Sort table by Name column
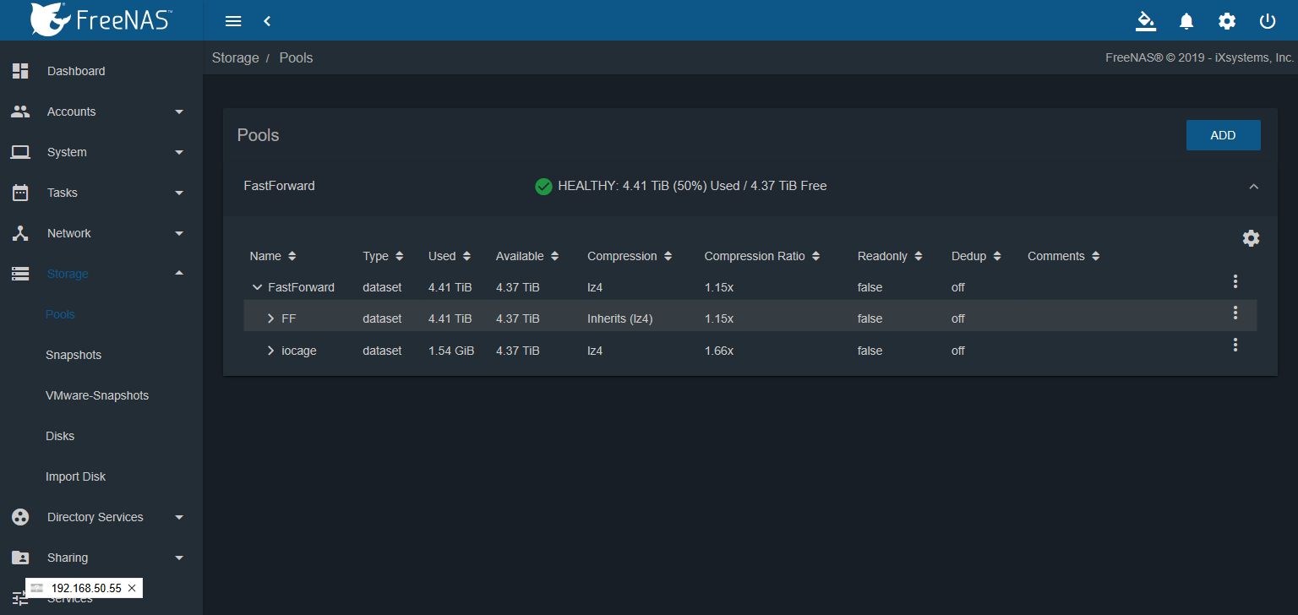This screenshot has height=615, width=1298. (x=292, y=256)
